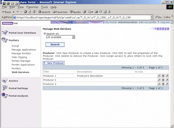The height and width of the screenshot is (128, 174).
Task: Open Portal Settings section
Action: pos(18,88)
